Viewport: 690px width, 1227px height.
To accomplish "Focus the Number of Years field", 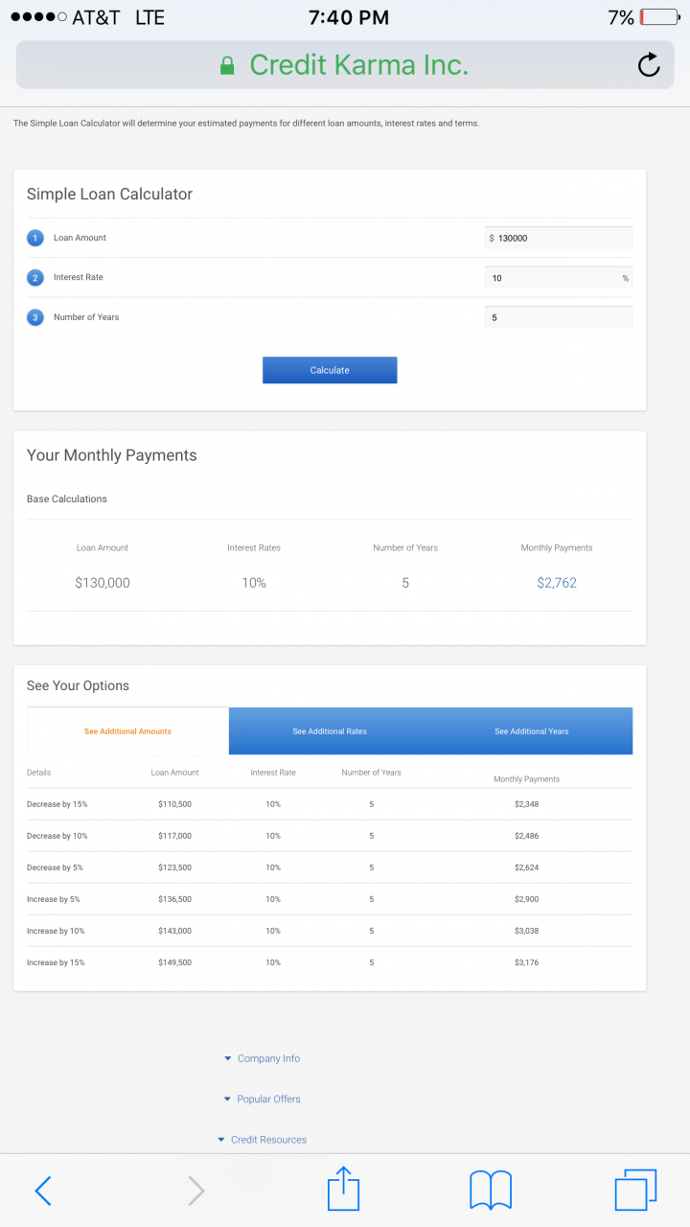I will tap(559, 317).
